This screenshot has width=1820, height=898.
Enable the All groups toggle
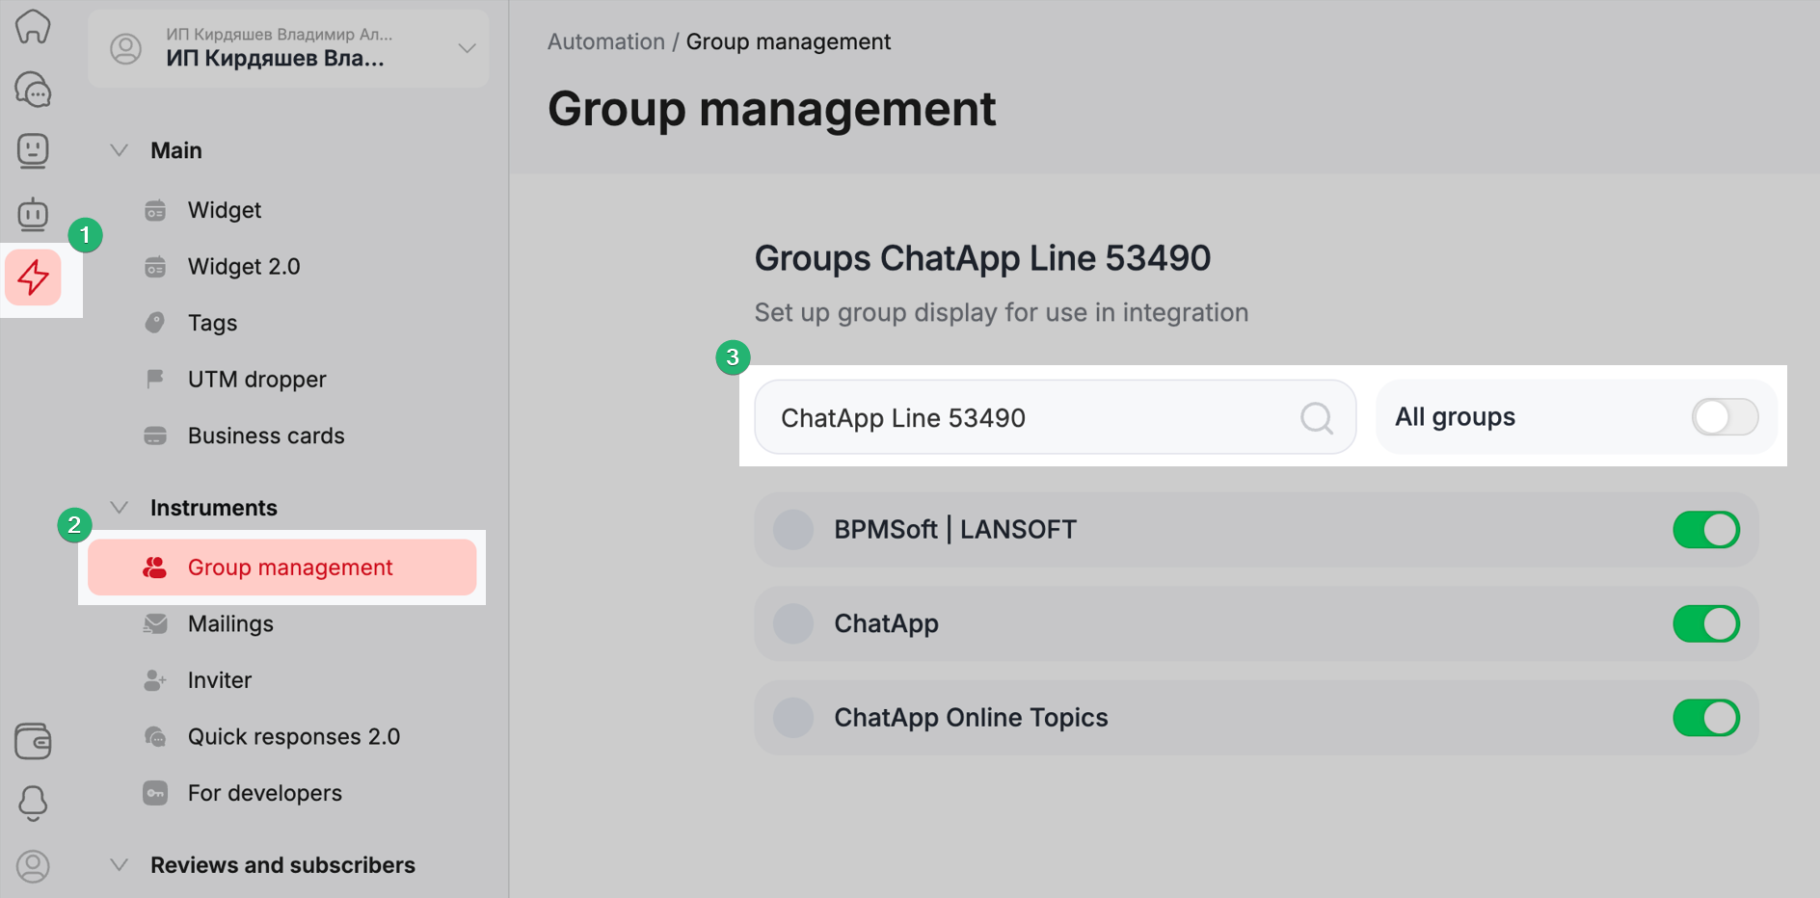1725,417
